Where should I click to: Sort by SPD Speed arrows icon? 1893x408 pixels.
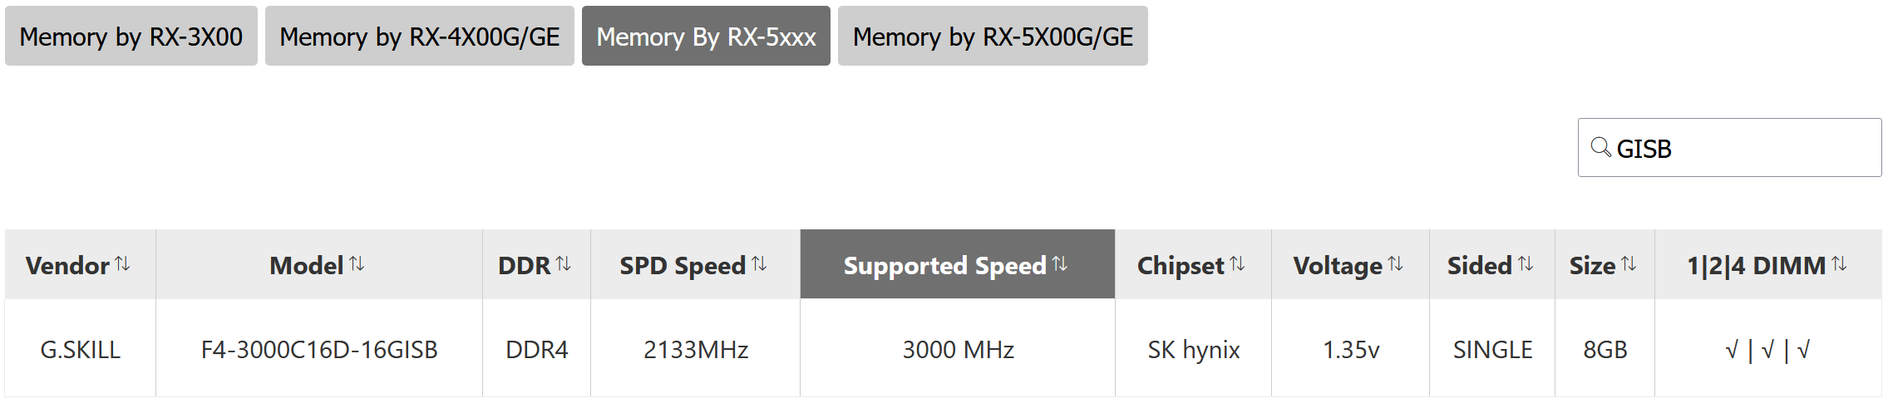point(759,263)
